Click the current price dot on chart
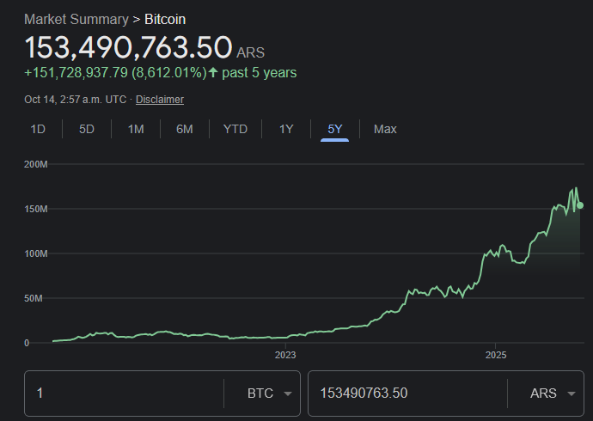593x421 pixels. click(x=580, y=205)
